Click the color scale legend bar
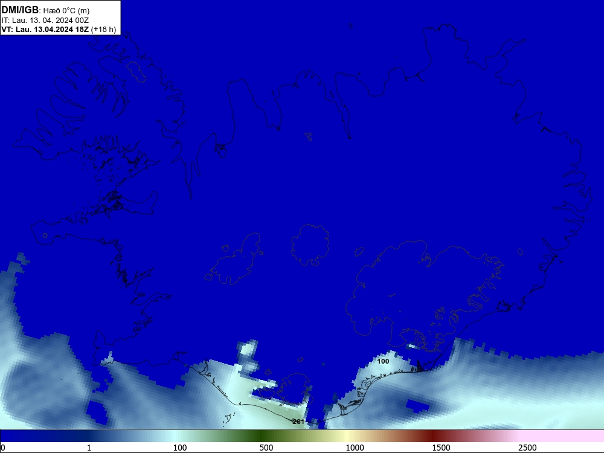Viewport: 604px width, 453px height. click(302, 436)
